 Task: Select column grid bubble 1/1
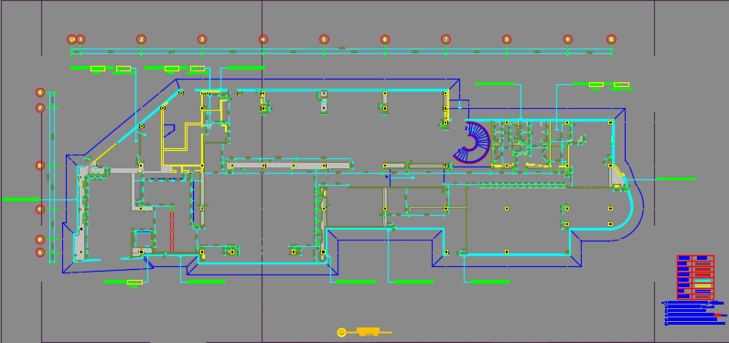click(x=71, y=39)
